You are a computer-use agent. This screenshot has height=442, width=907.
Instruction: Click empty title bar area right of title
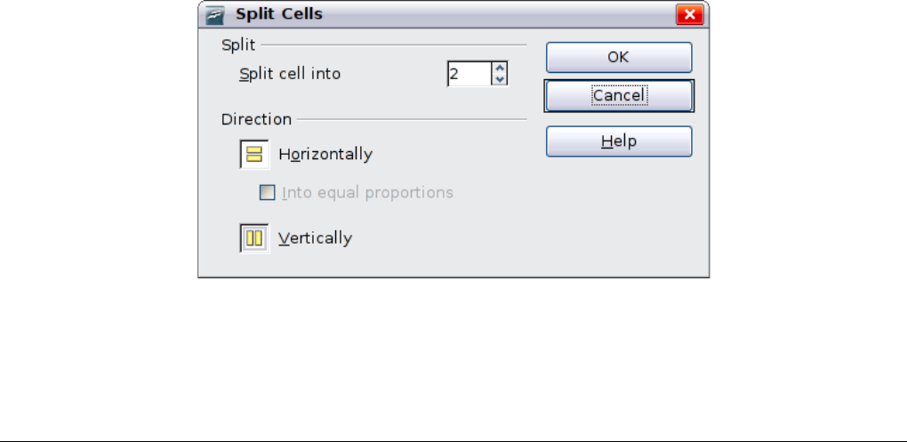[x=498, y=14]
